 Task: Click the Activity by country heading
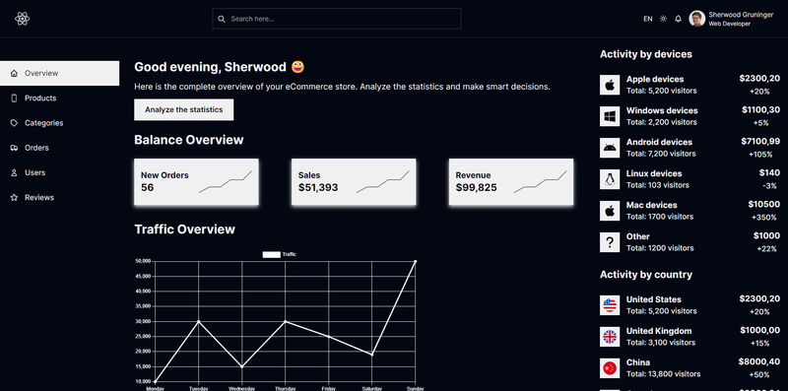[646, 275]
